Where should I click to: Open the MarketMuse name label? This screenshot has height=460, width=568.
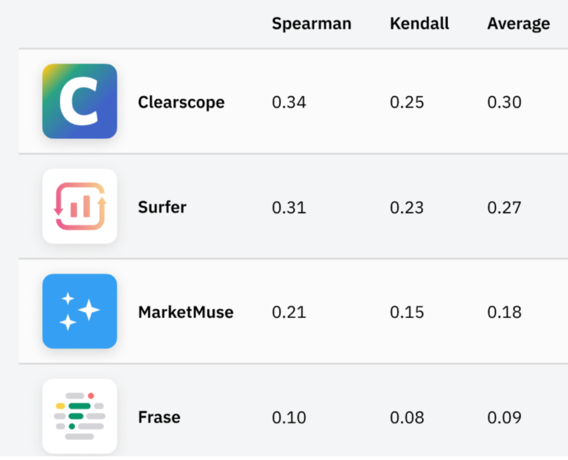(186, 312)
